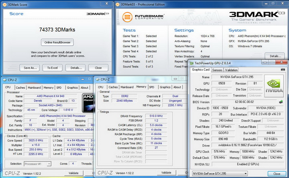
Task: Click System Details button in 3DMark03
Action: tap(275, 56)
